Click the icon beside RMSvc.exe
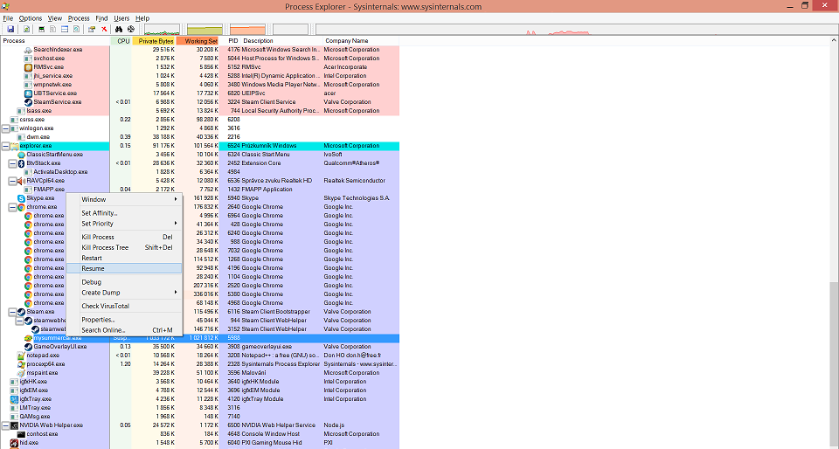The width and height of the screenshot is (839, 449). pyautogui.click(x=28, y=67)
